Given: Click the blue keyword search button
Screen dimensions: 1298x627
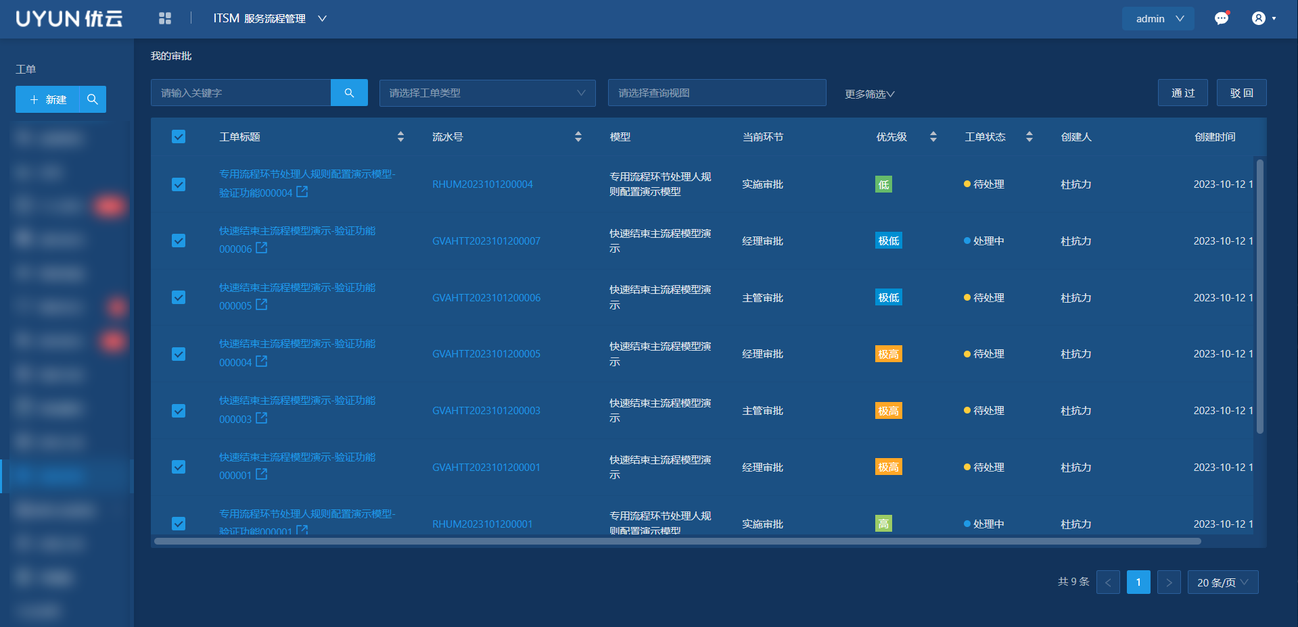Looking at the screenshot, I should 349,93.
